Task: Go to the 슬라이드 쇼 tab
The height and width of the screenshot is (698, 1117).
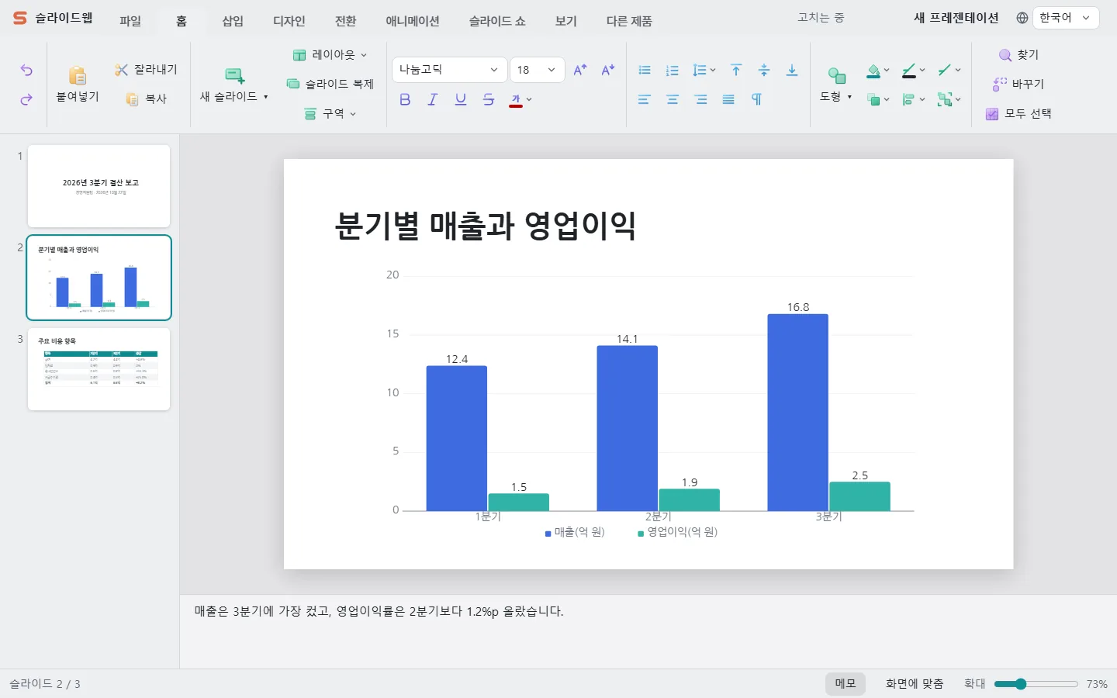Action: click(x=497, y=21)
